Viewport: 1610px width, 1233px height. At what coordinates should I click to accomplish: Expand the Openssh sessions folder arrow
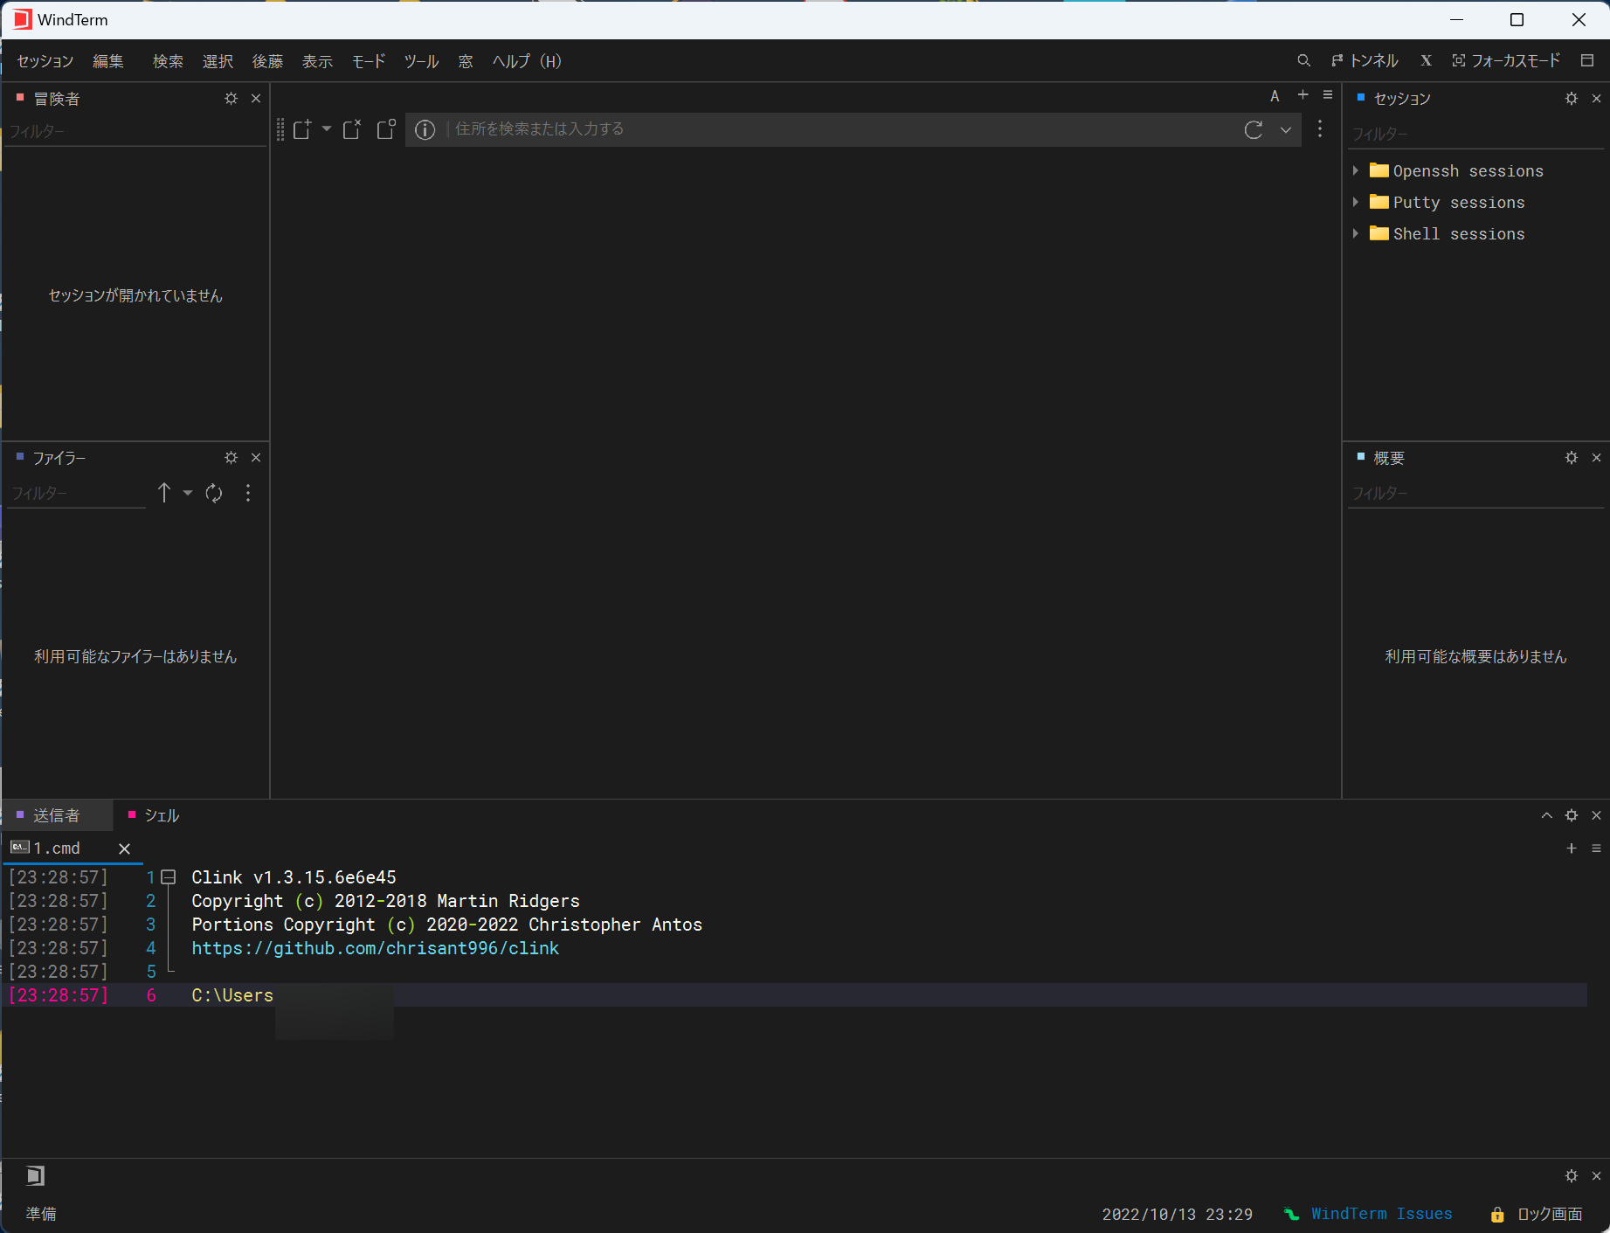[x=1356, y=170]
